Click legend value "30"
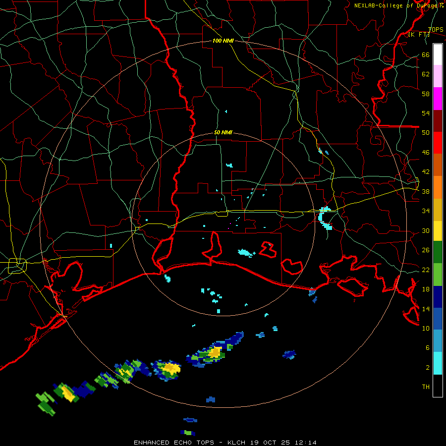 click(x=426, y=230)
